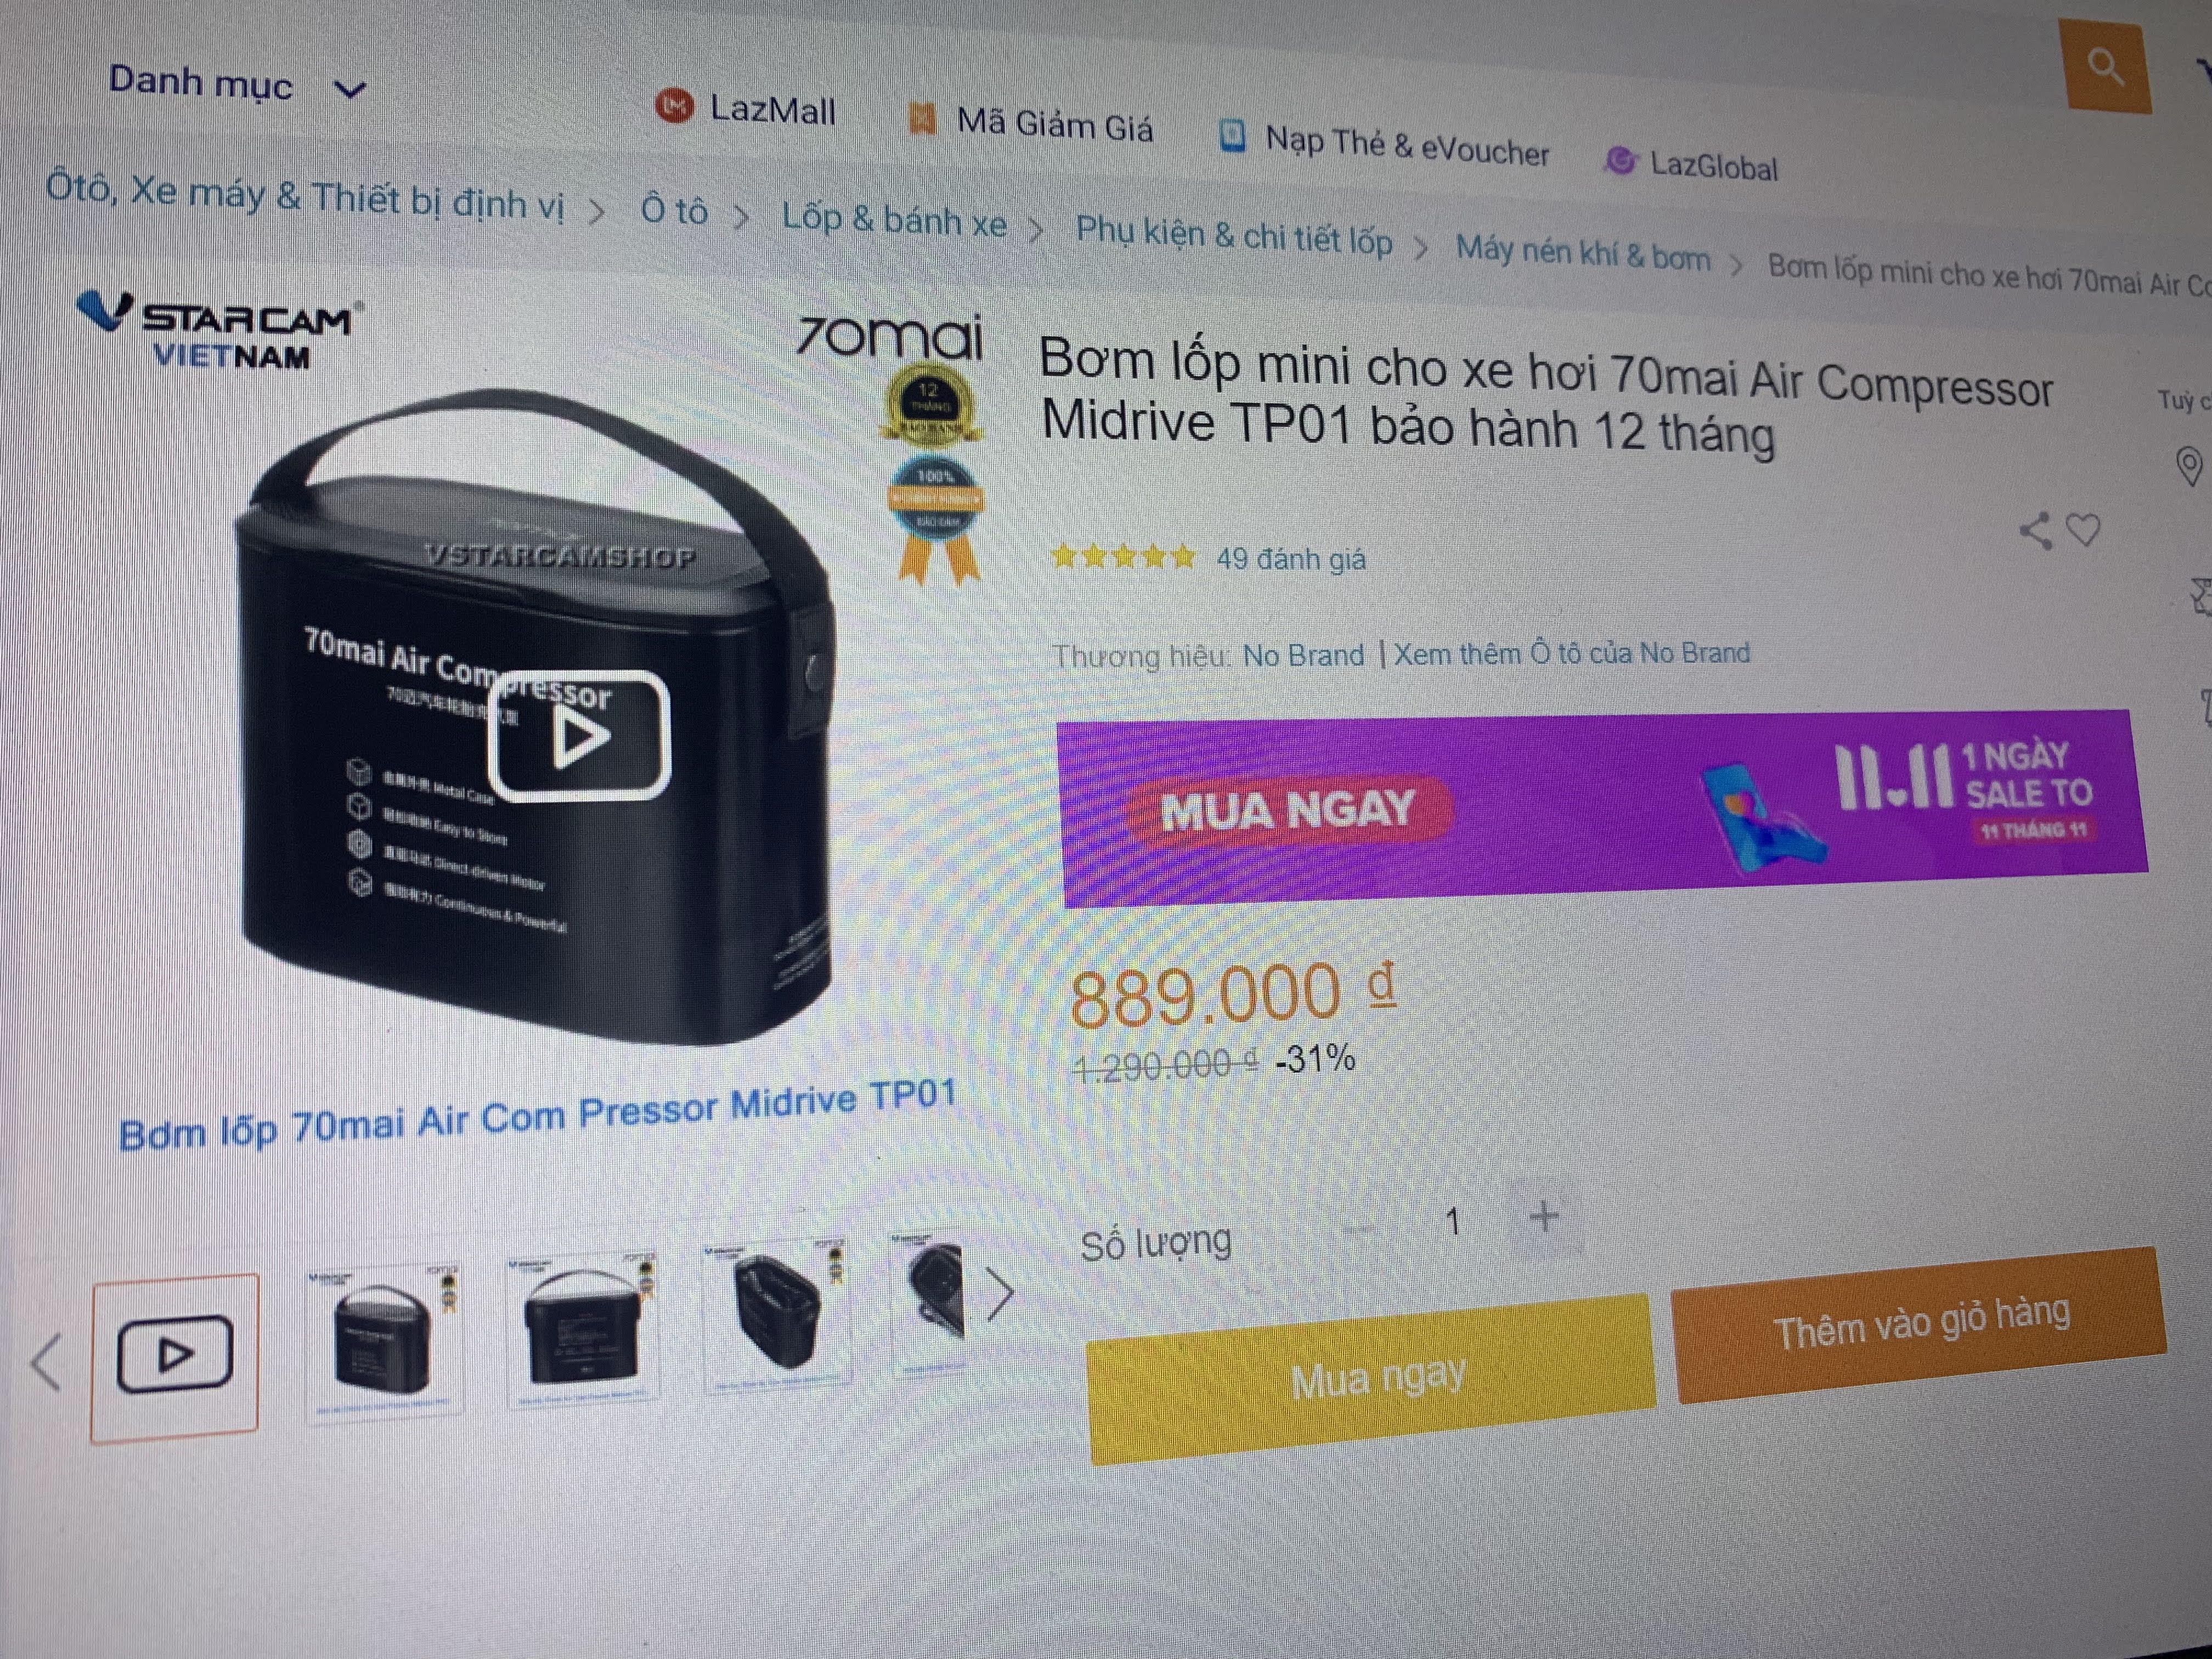2212x1659 pixels.
Task: Click the location pin icon at right
Action: point(2188,467)
